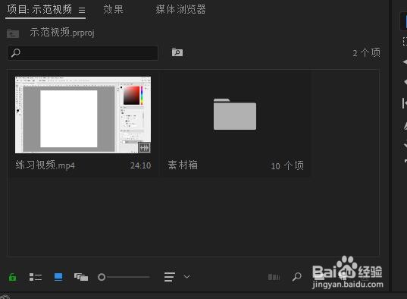
Task: Select the 练习视频.mp4 thumbnail
Action: tap(83, 115)
